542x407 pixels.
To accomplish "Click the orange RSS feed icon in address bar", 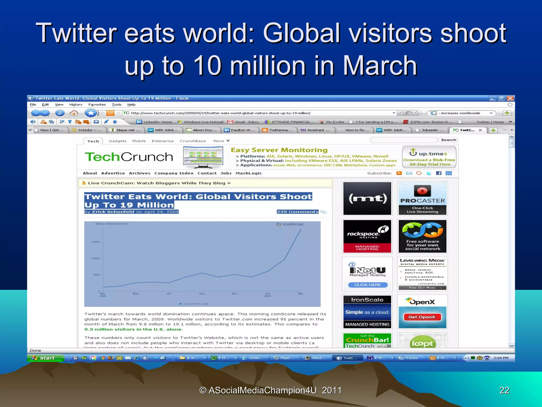I will tap(110, 113).
